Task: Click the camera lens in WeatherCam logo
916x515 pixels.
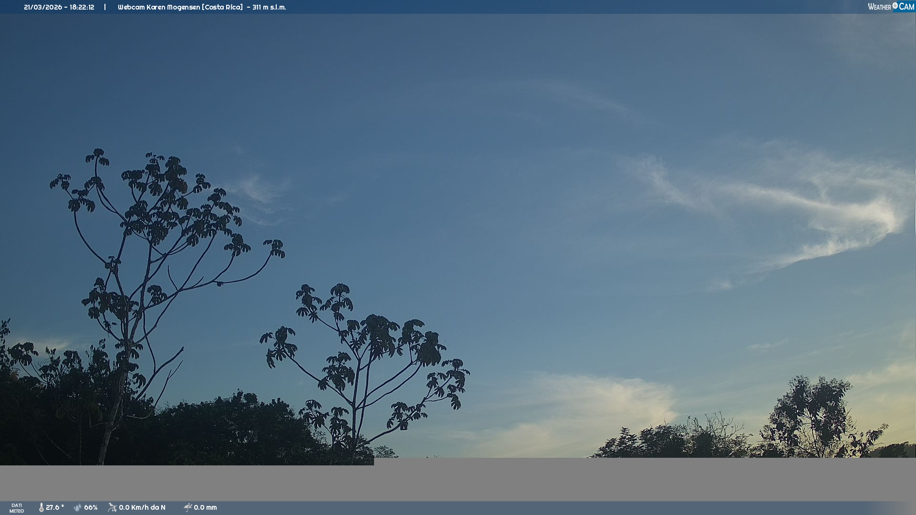Action: click(895, 6)
